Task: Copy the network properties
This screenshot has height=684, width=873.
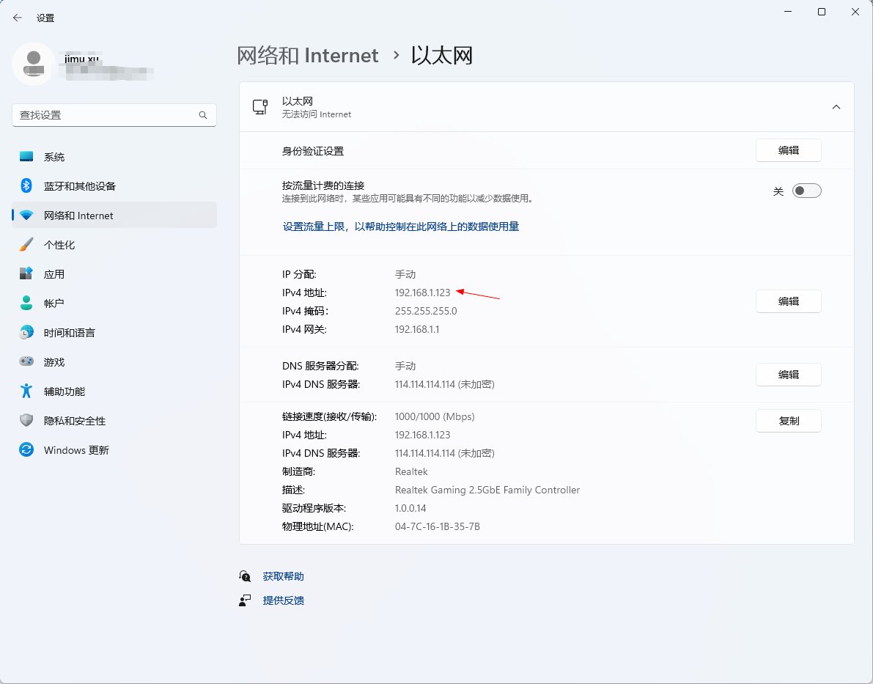Action: [x=788, y=421]
